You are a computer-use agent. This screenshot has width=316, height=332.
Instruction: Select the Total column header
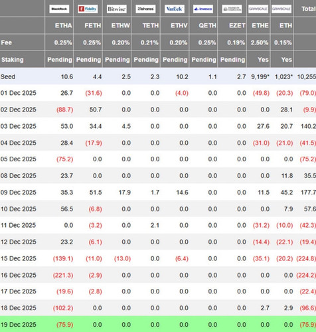[309, 9]
